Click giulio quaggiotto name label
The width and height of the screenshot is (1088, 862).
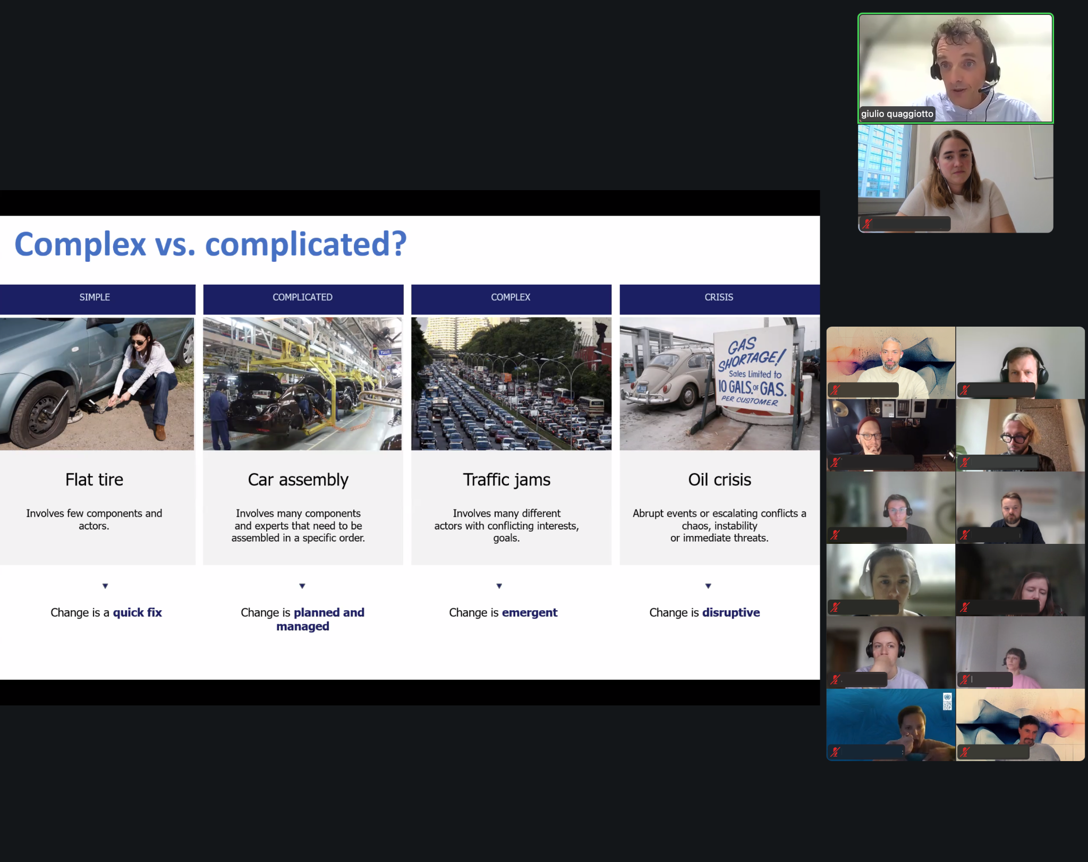897,114
